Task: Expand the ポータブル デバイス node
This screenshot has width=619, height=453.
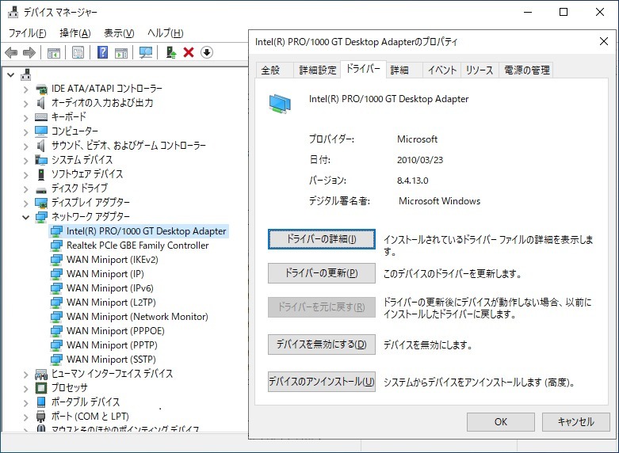Action: click(25, 402)
